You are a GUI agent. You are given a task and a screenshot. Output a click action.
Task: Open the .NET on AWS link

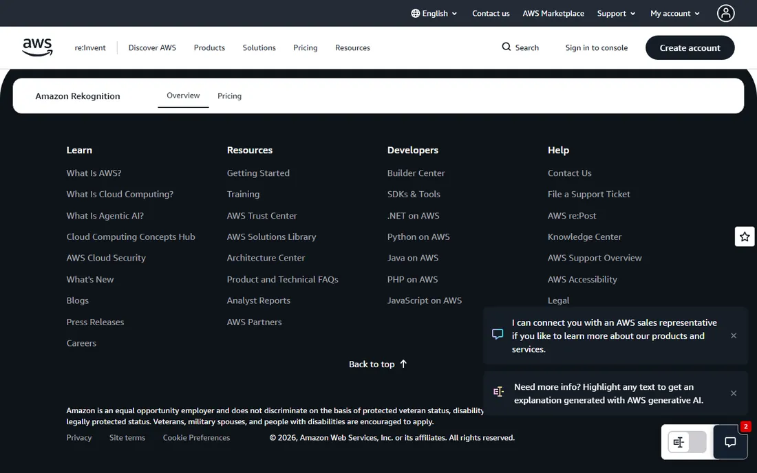pyautogui.click(x=413, y=215)
